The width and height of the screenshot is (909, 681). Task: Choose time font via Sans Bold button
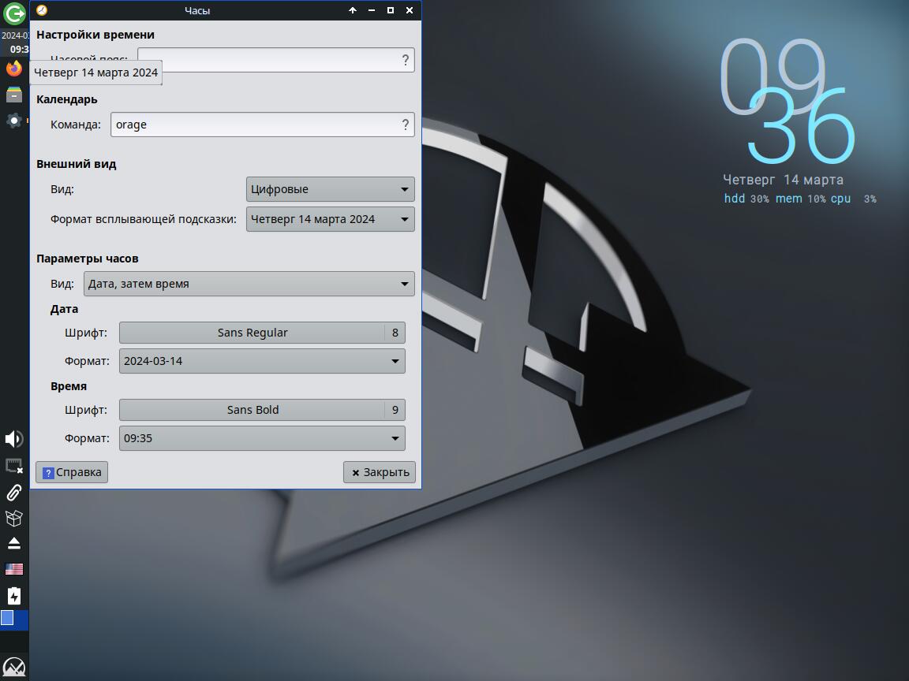click(262, 410)
